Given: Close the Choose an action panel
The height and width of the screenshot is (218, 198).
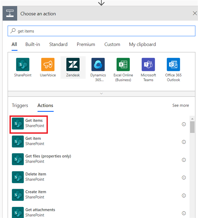Looking at the screenshot, I should 195,13.
